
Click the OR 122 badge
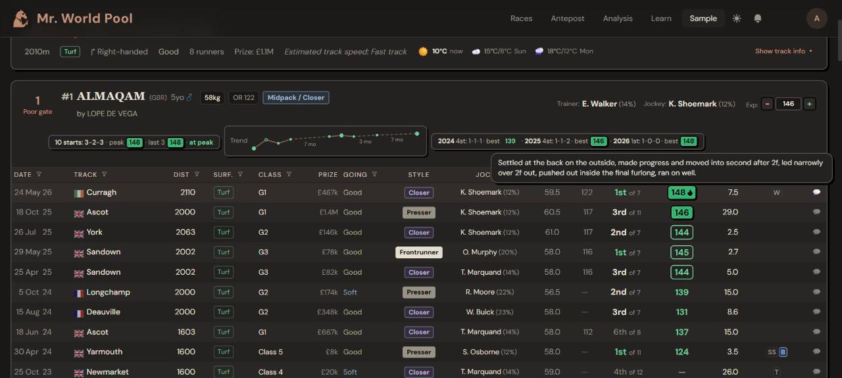point(243,98)
